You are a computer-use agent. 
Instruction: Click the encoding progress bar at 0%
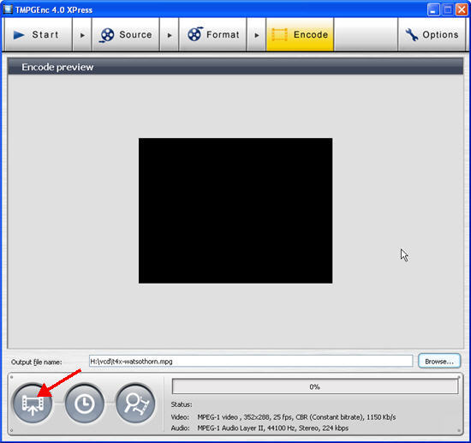click(315, 386)
